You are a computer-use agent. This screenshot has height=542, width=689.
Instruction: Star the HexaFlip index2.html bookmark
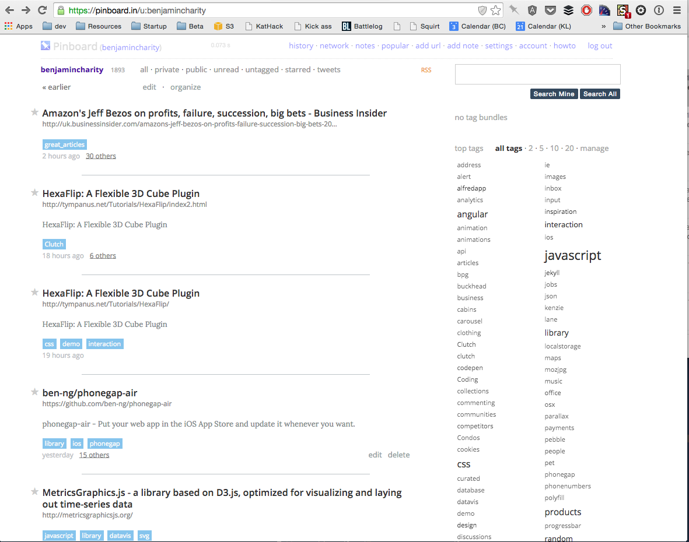(35, 193)
